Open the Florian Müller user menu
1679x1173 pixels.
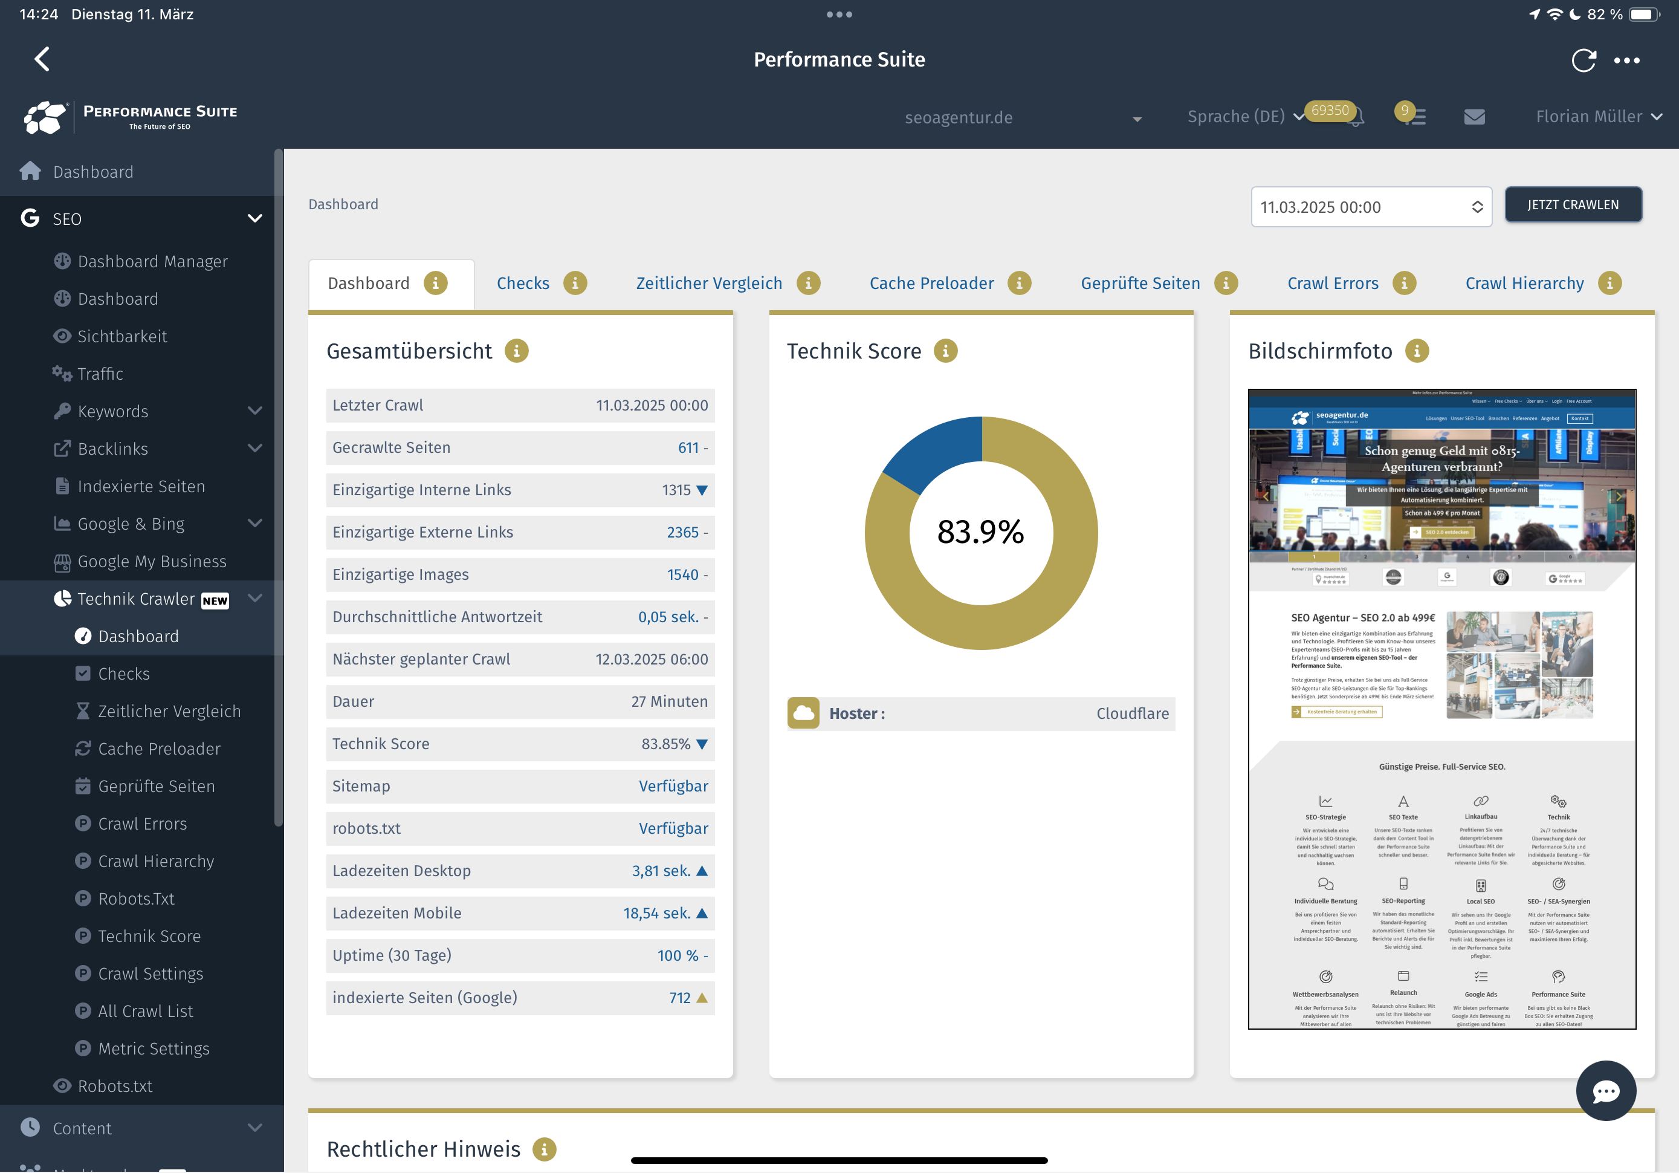[1599, 116]
